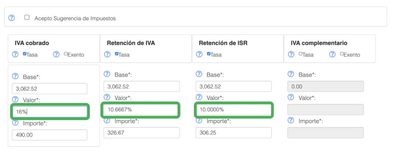This screenshot has width=396, height=155.
Task: Select Retención de ISR Valor field 10.0000%
Action: tap(234, 110)
